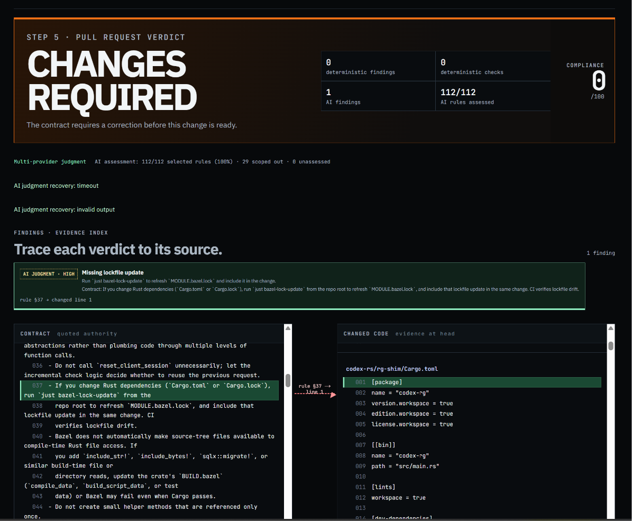Image resolution: width=632 pixels, height=521 pixels.
Task: Click the 1 AI findings stat tile
Action: click(378, 96)
